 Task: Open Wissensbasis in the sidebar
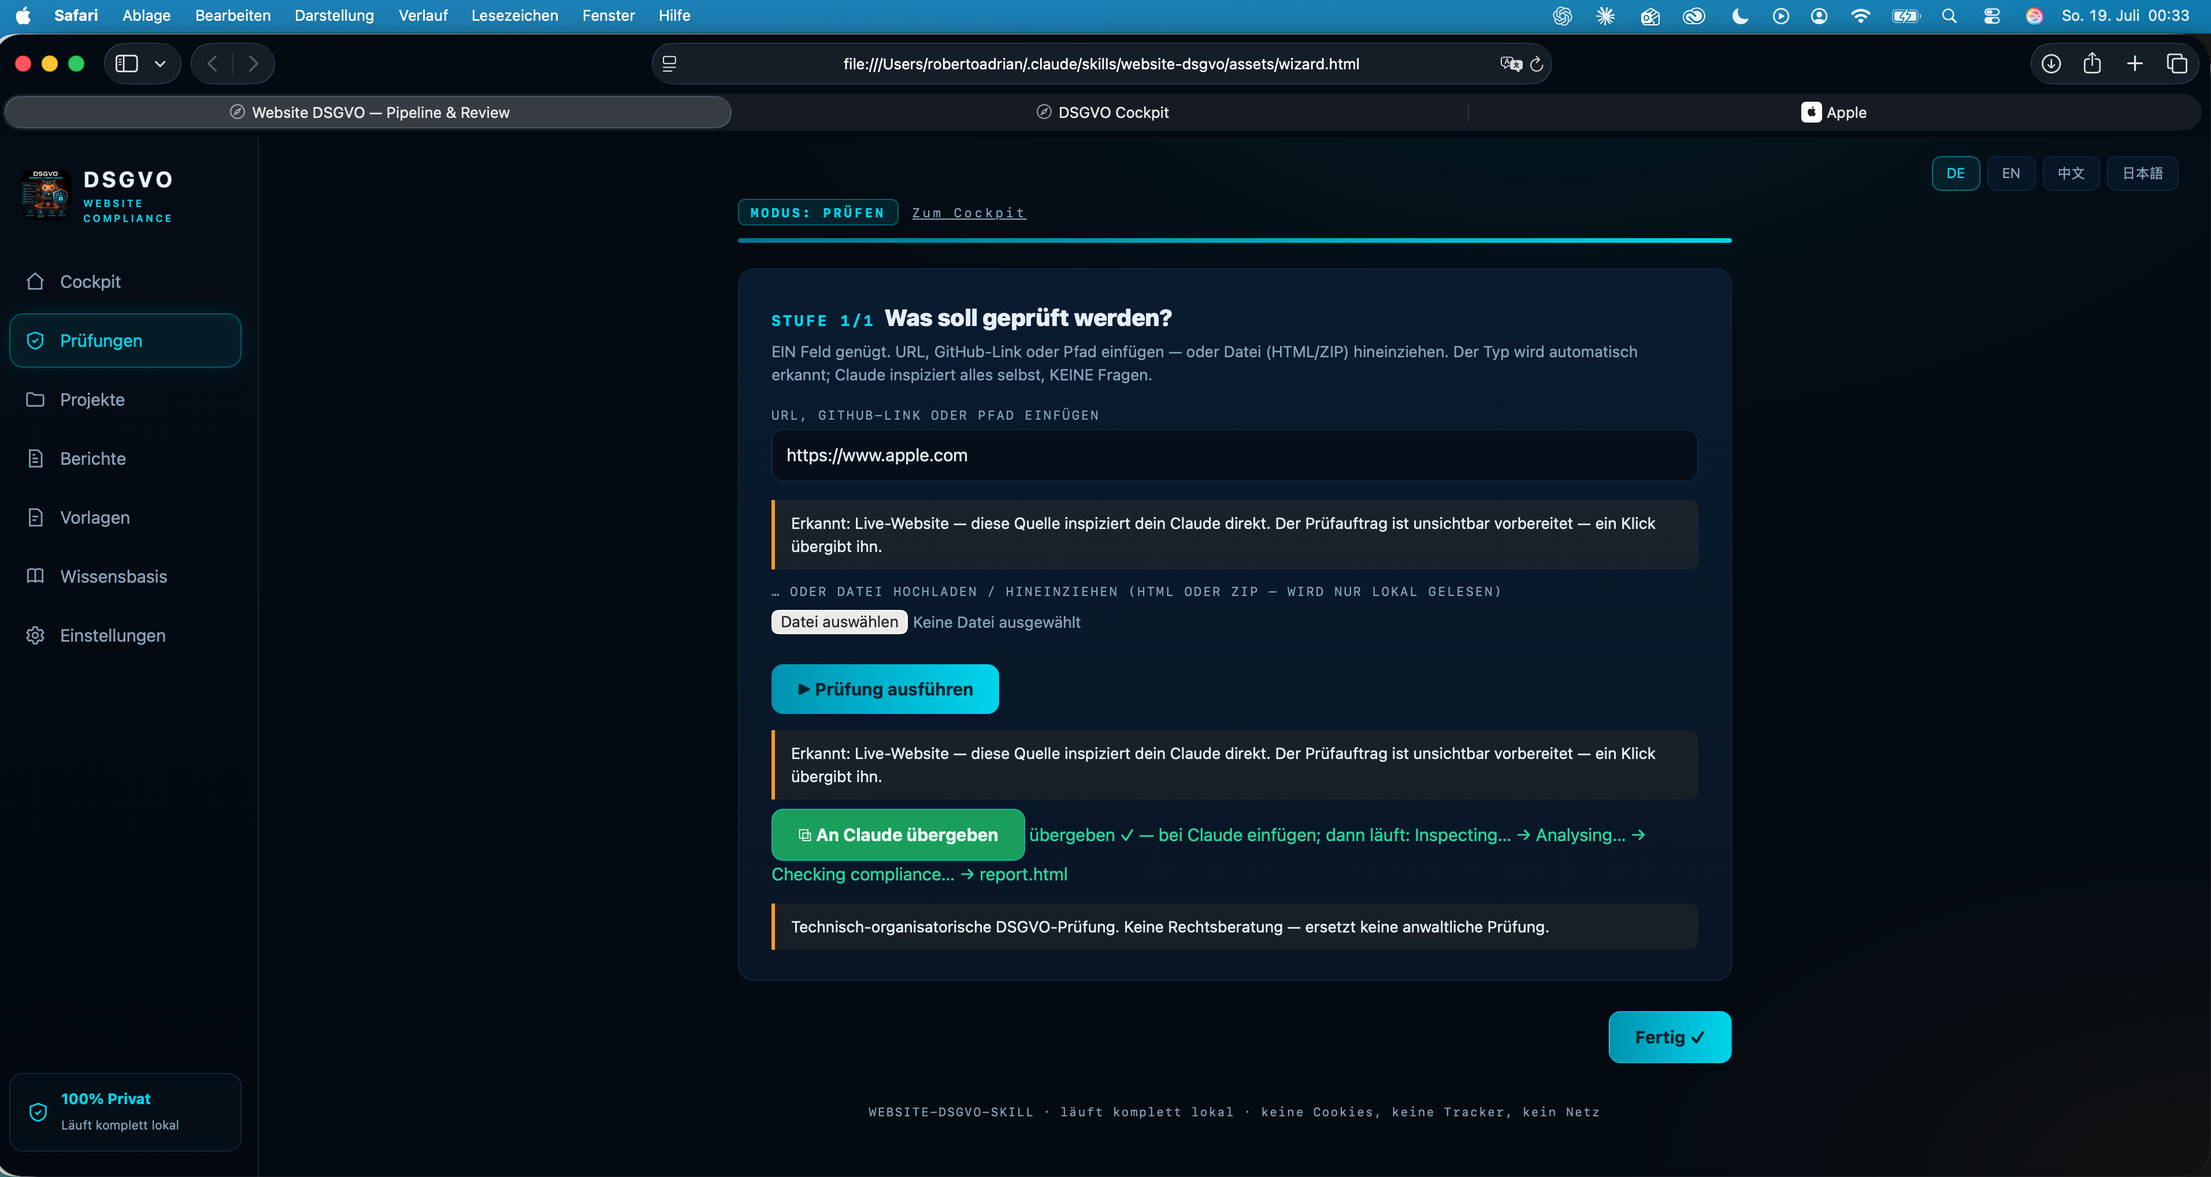(x=125, y=576)
